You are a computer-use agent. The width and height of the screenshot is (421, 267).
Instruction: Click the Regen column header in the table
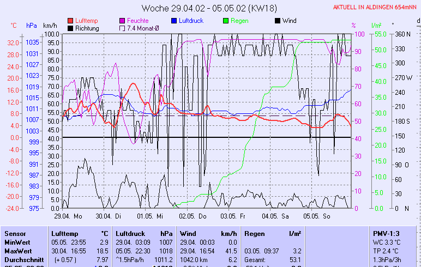point(255,233)
